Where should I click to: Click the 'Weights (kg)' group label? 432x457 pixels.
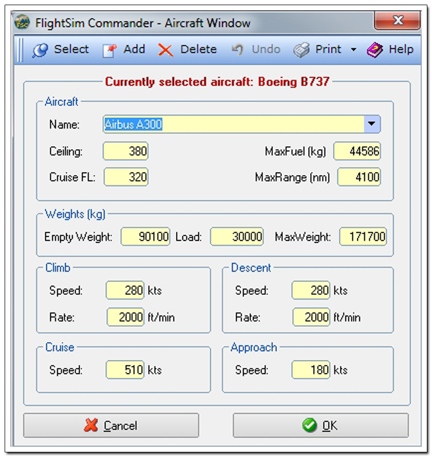tap(75, 214)
